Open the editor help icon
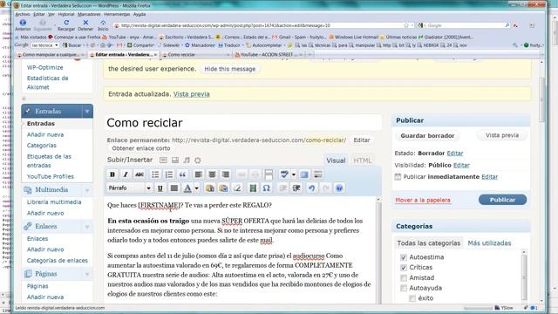558x314 pixels. coord(339,188)
